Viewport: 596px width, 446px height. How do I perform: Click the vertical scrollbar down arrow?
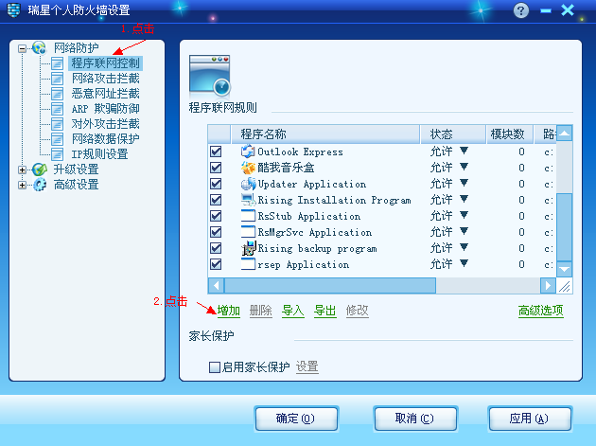point(564,269)
